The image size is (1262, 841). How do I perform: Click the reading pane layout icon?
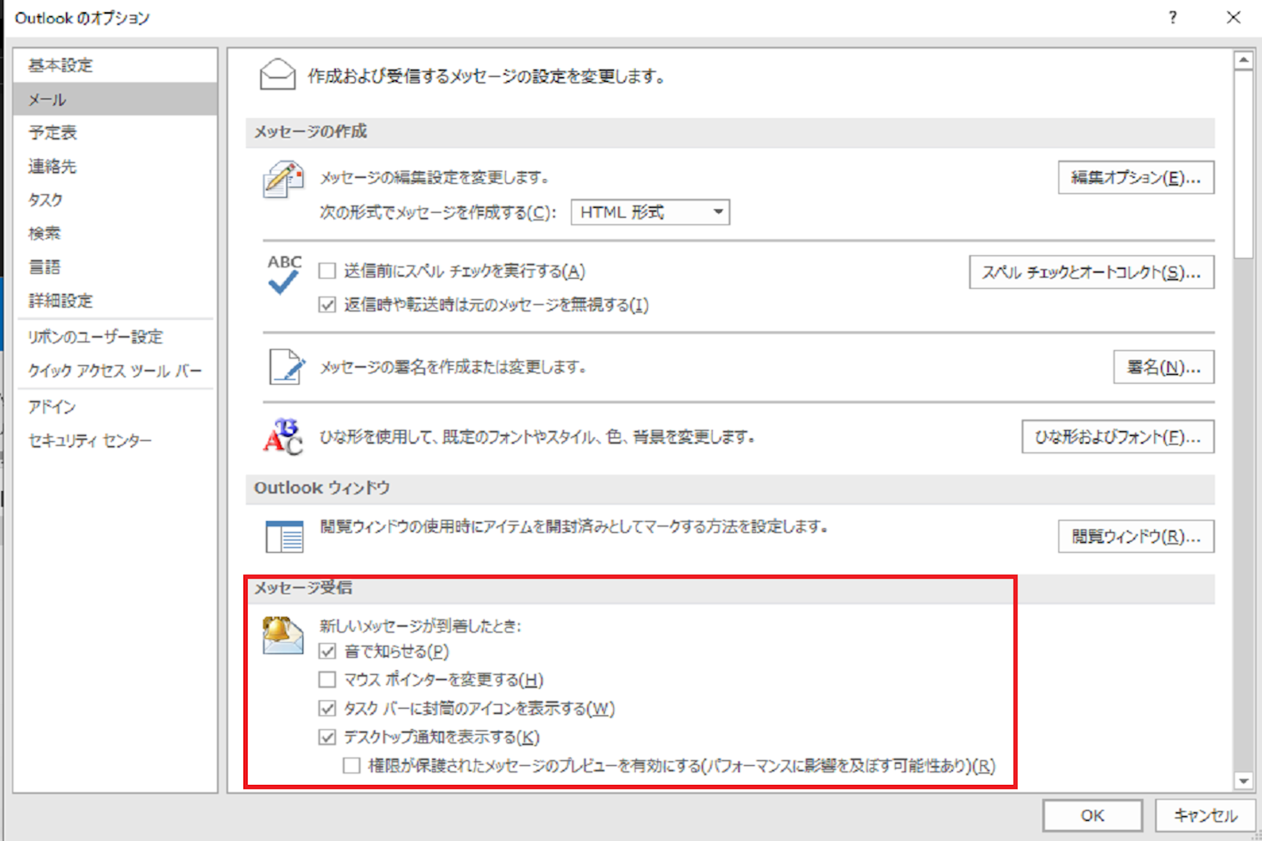click(284, 536)
